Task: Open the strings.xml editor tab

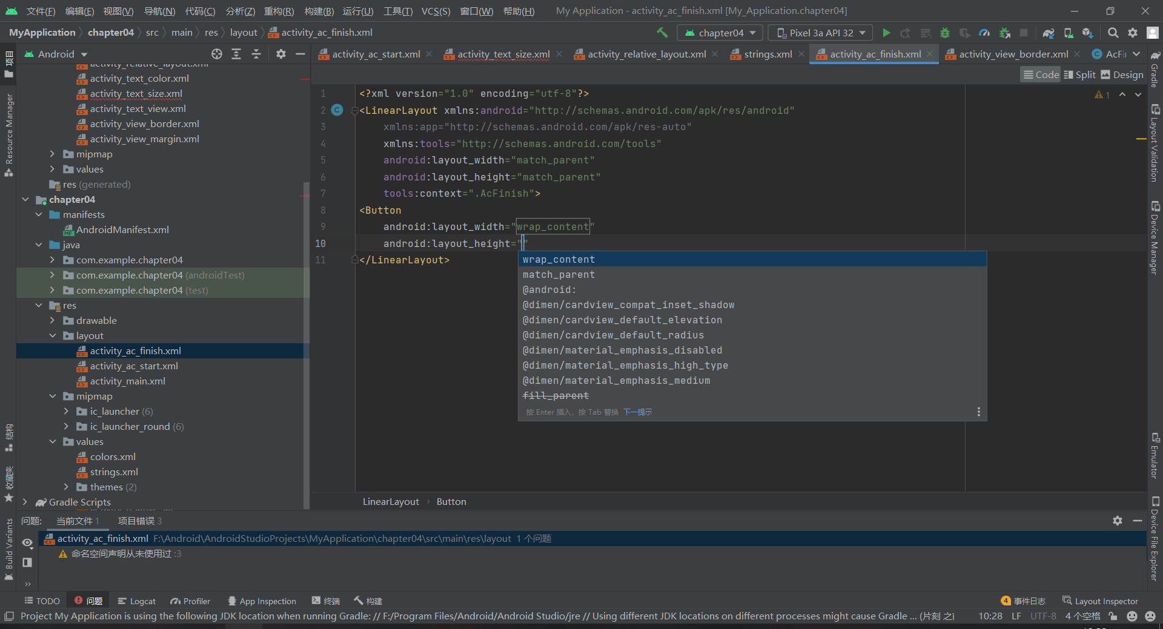Action: point(767,54)
